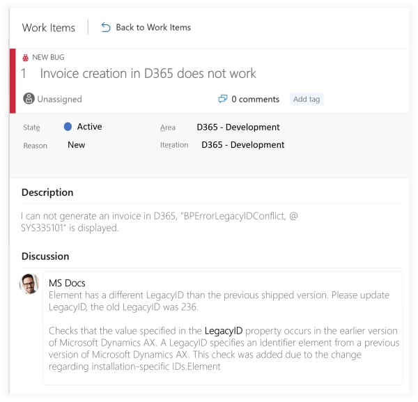Viewport: 418px width, 402px height.
Task: Open the Unassigned assignee field
Action: click(59, 99)
